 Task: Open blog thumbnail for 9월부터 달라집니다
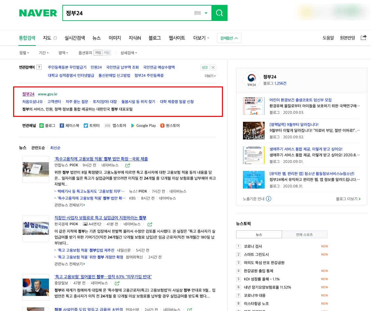click(254, 131)
